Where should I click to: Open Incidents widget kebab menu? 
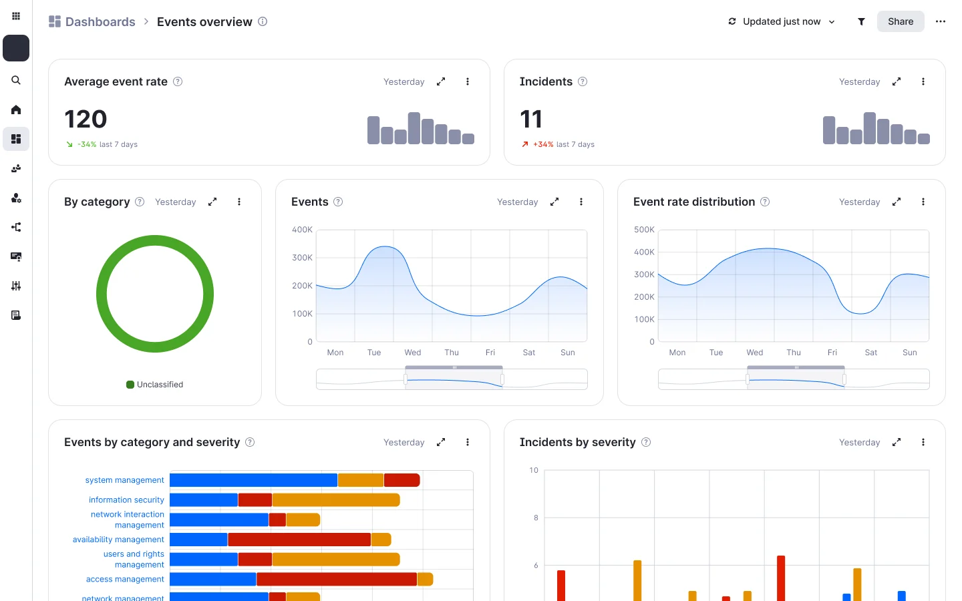pyautogui.click(x=923, y=81)
